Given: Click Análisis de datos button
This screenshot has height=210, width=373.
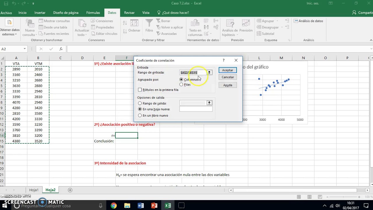Looking at the screenshot, I should tap(308, 21).
